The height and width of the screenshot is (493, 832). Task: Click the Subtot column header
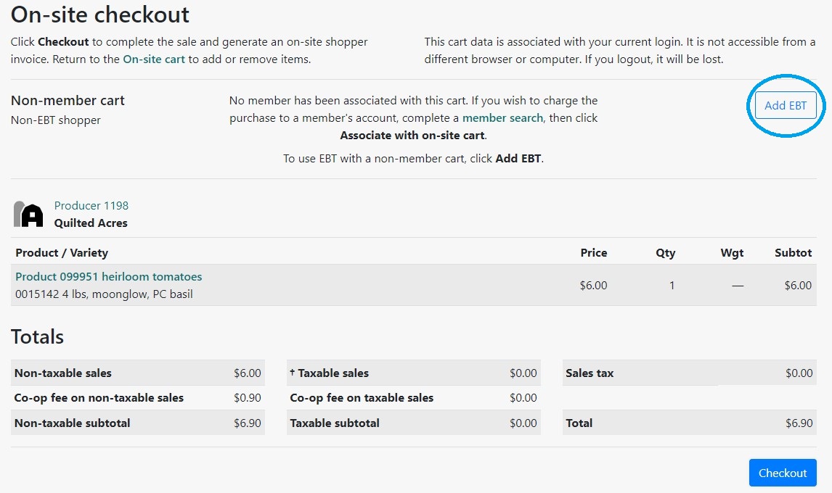[793, 253]
